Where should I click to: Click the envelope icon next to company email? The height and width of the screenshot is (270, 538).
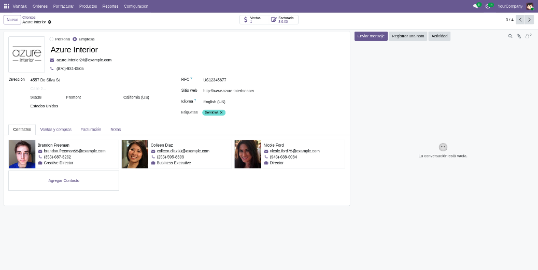coord(52,60)
